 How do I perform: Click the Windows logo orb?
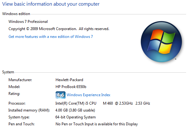coord(161,42)
